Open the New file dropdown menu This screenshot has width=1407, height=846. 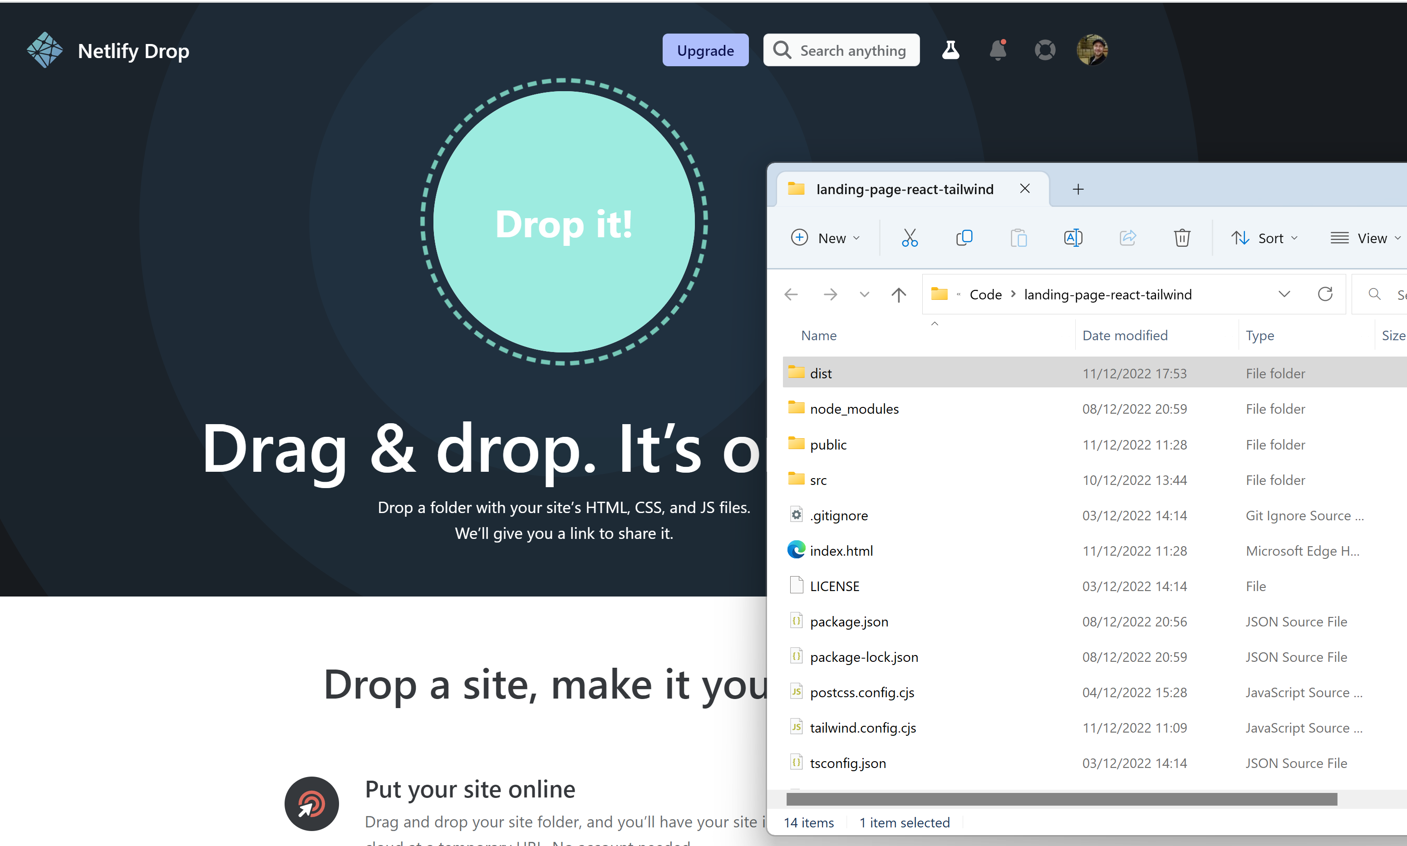pyautogui.click(x=825, y=238)
